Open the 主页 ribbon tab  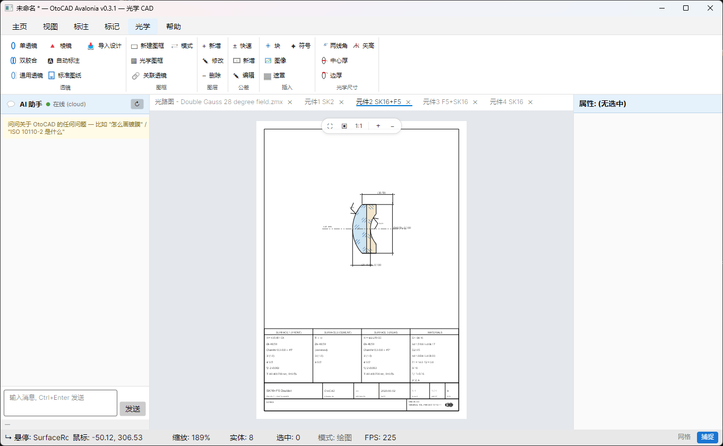pyautogui.click(x=20, y=27)
